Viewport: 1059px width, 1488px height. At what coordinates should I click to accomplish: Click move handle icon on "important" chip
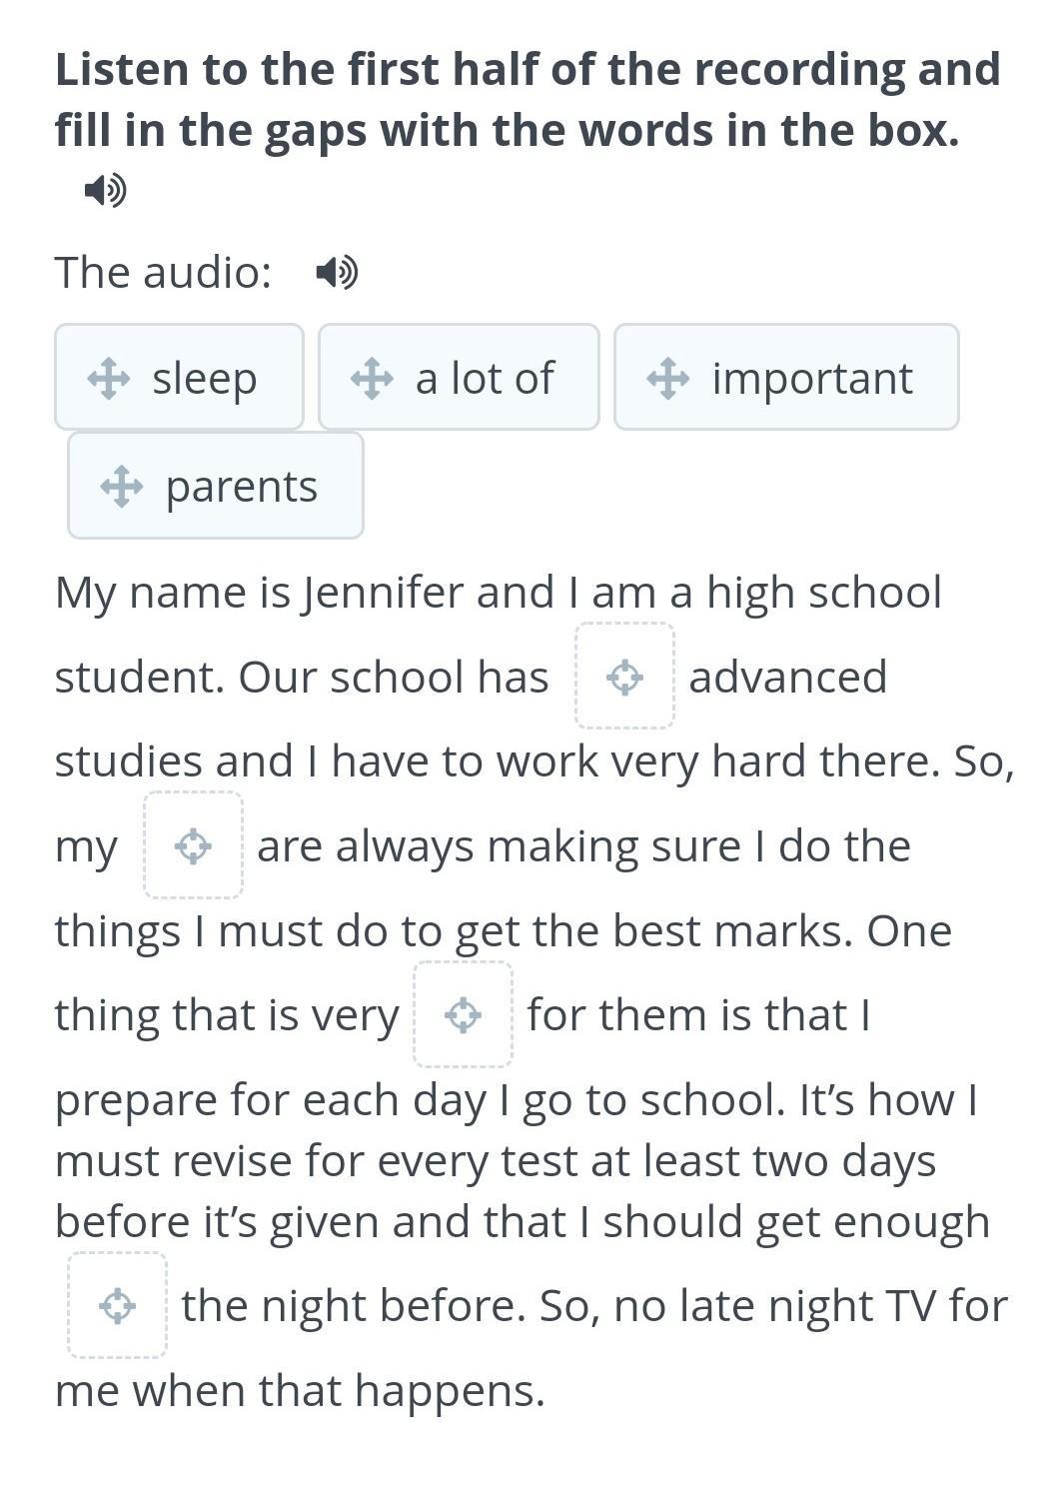click(x=667, y=379)
